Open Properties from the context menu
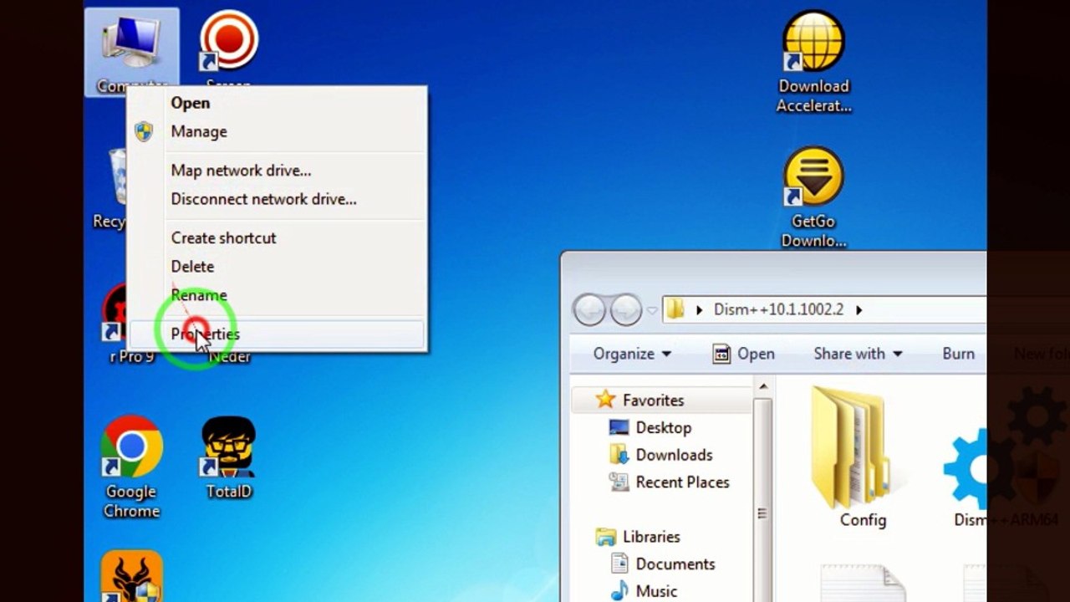This screenshot has width=1070, height=602. 277,334
